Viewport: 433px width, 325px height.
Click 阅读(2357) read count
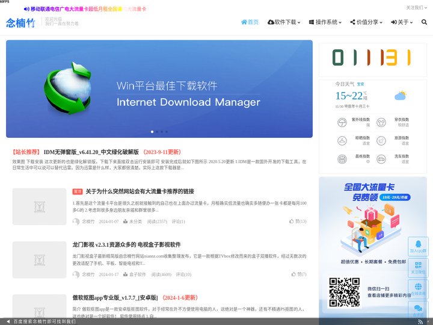[x=157, y=221]
